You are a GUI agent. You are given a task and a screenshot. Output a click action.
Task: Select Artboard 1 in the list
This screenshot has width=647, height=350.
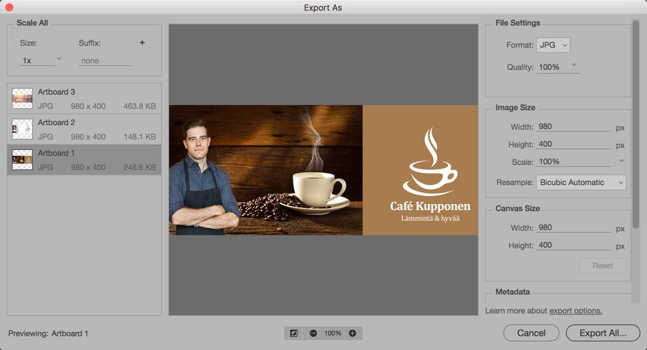point(84,160)
